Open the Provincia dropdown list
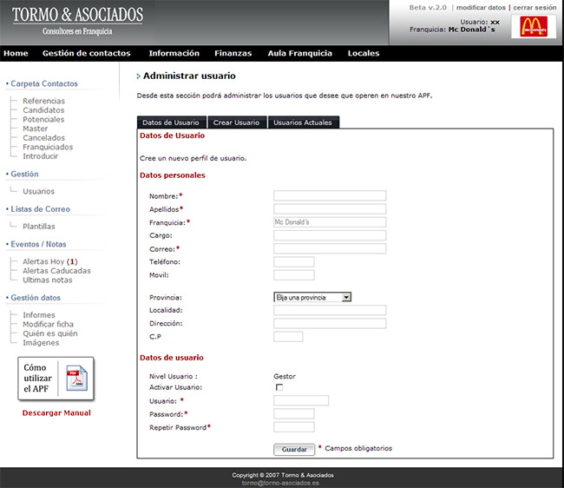This screenshot has width=564, height=488. [x=312, y=297]
